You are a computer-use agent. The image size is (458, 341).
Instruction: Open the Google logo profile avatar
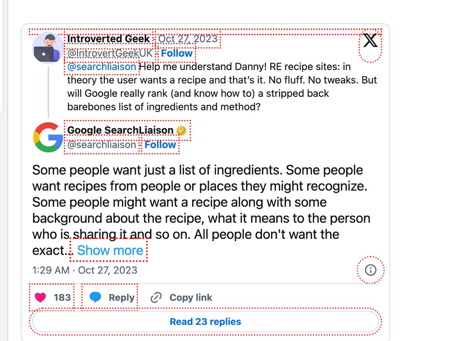48,137
